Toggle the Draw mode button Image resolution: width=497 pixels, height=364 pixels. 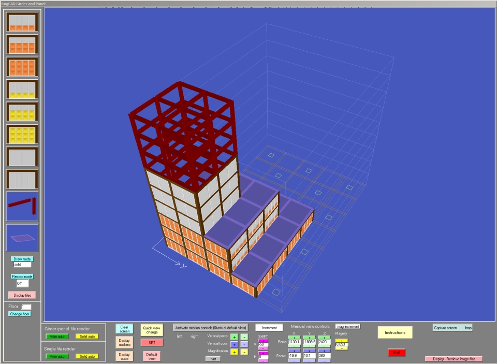[x=21, y=259]
